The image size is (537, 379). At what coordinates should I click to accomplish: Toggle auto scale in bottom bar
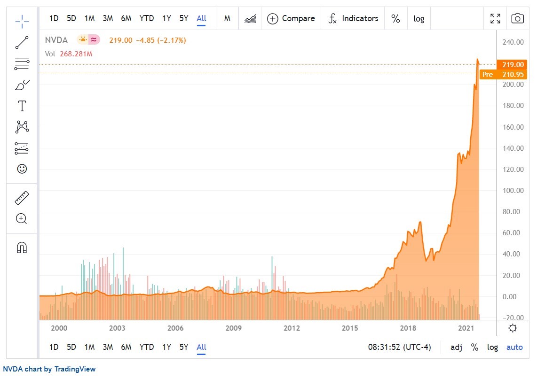pyautogui.click(x=514, y=348)
